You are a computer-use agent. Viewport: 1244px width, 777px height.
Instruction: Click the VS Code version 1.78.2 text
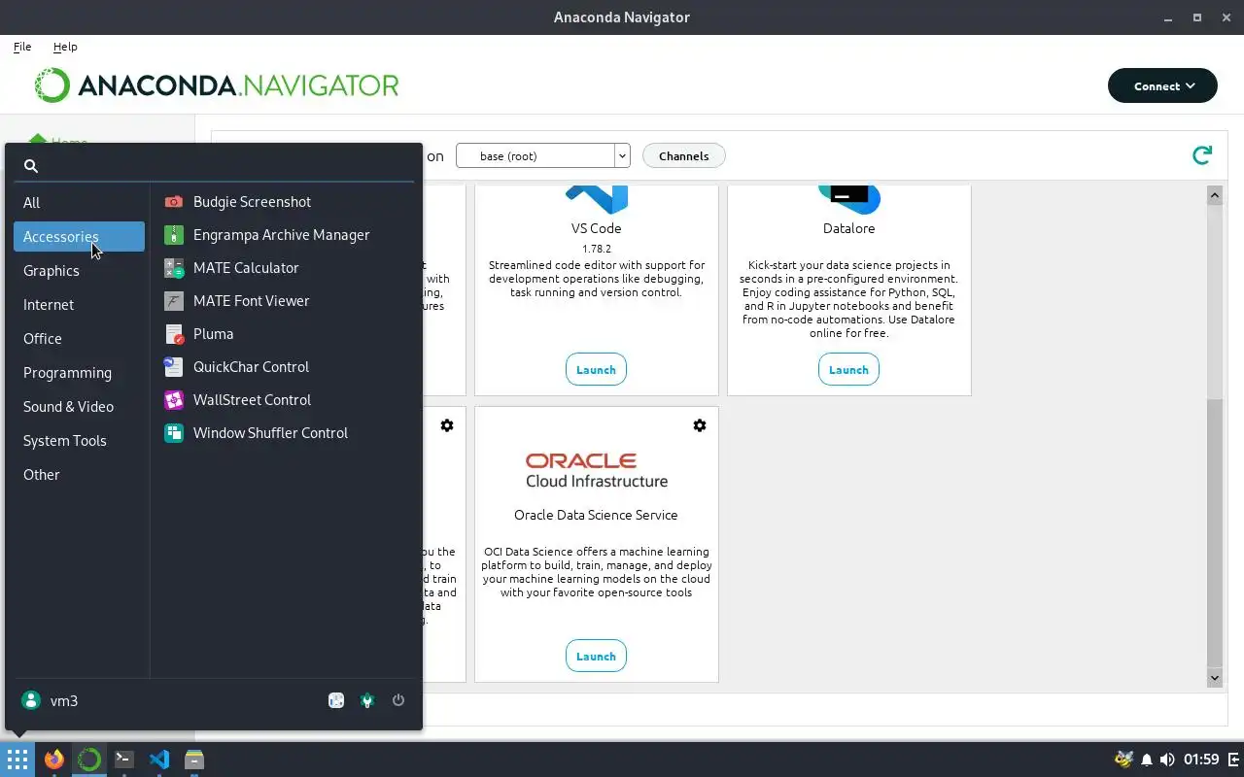click(596, 249)
